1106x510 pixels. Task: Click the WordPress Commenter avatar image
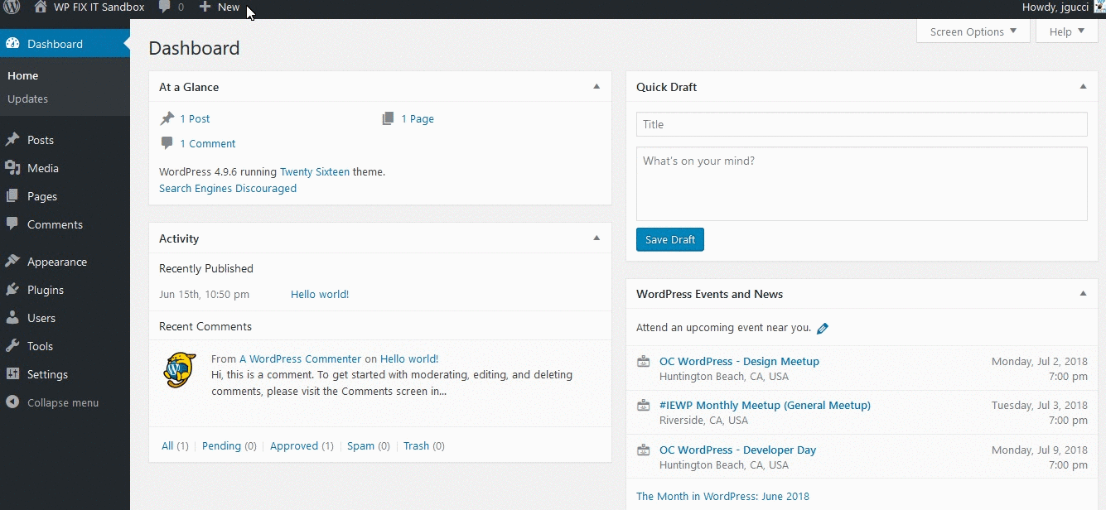[x=180, y=370]
